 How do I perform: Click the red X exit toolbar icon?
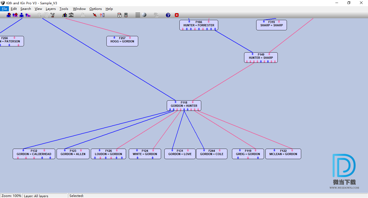(x=177, y=15)
